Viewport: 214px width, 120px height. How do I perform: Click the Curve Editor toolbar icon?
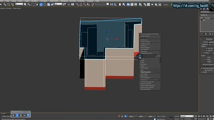click(132, 4)
